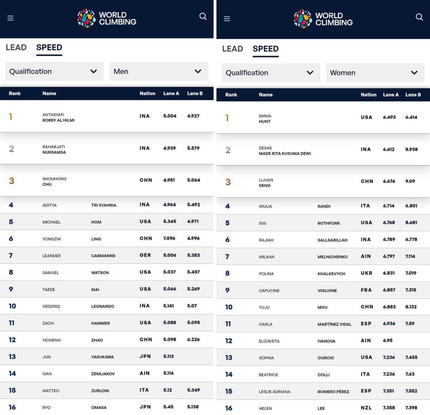This screenshot has height=415, width=430.
Task: Click Nation column header in Women table
Action: [368, 95]
